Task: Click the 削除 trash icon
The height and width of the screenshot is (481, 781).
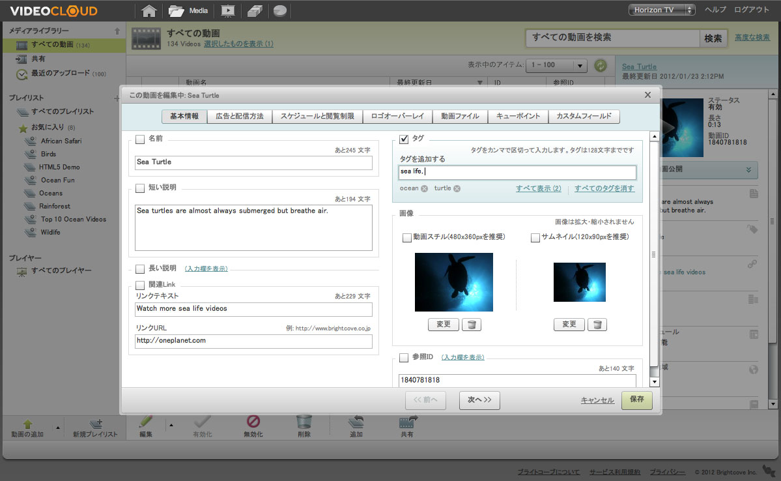Action: click(x=304, y=422)
